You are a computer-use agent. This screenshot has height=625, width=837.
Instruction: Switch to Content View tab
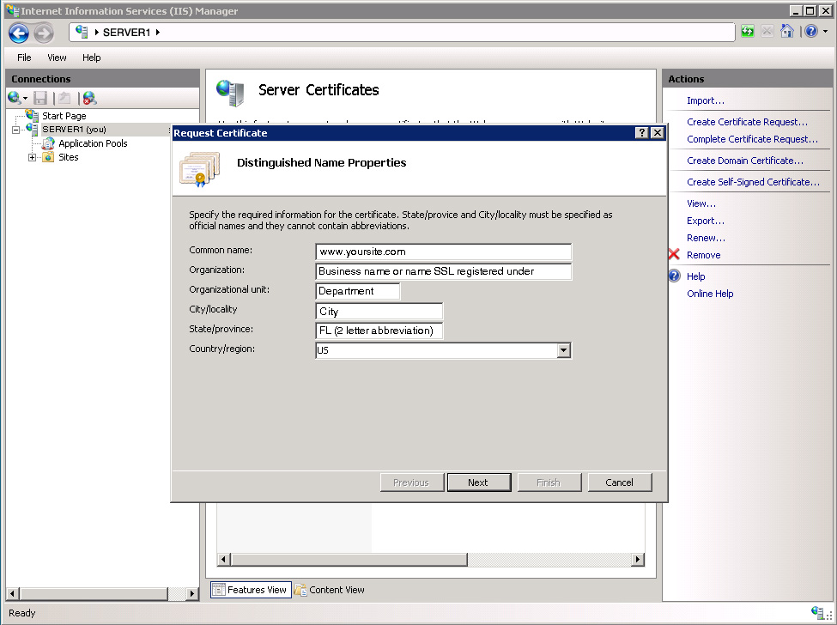coord(330,590)
